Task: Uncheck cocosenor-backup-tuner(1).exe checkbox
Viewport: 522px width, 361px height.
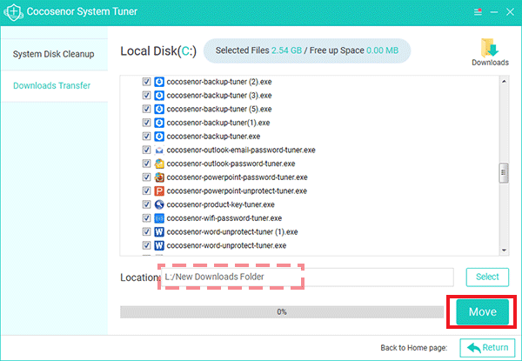Action: (x=146, y=123)
